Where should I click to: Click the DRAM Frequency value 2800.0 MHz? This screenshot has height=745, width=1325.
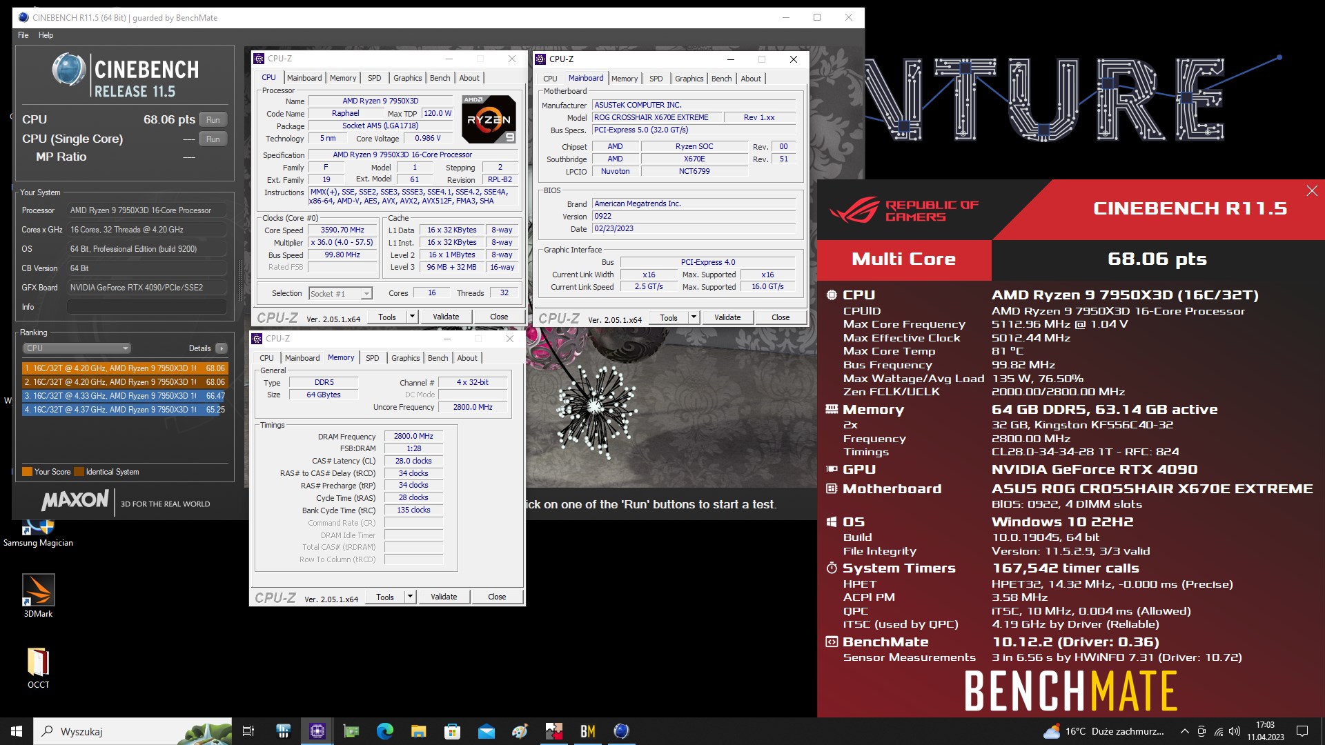[413, 436]
